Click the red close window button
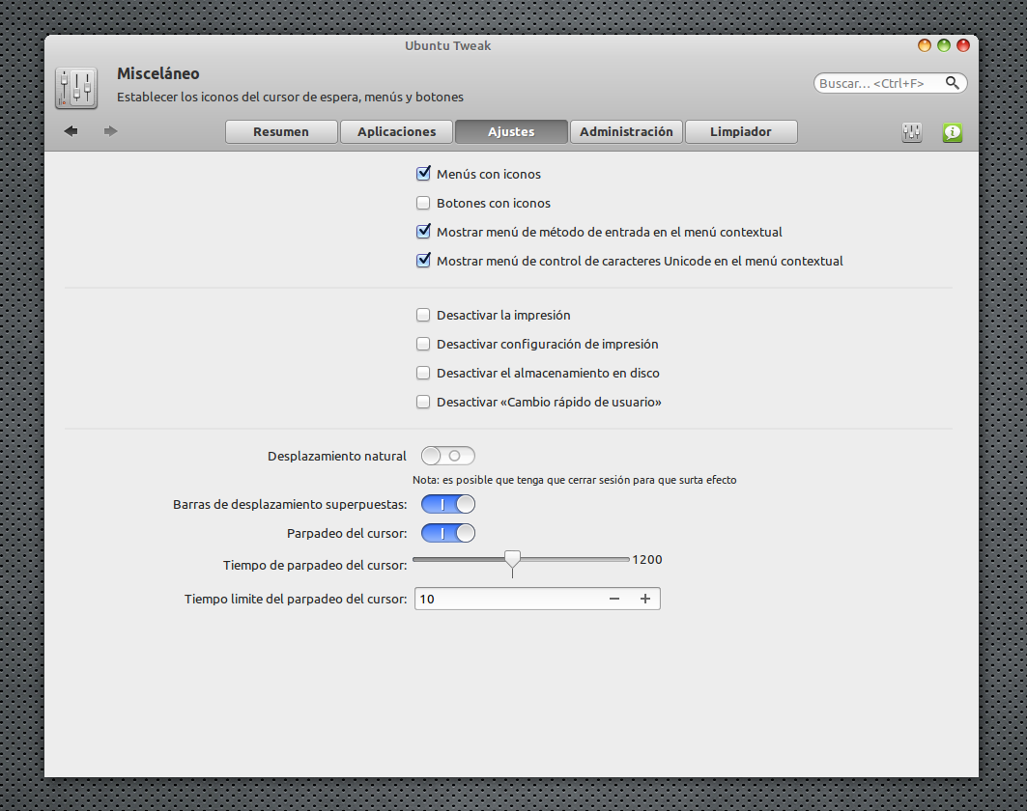Image resolution: width=1027 pixels, height=811 pixels. tap(963, 45)
